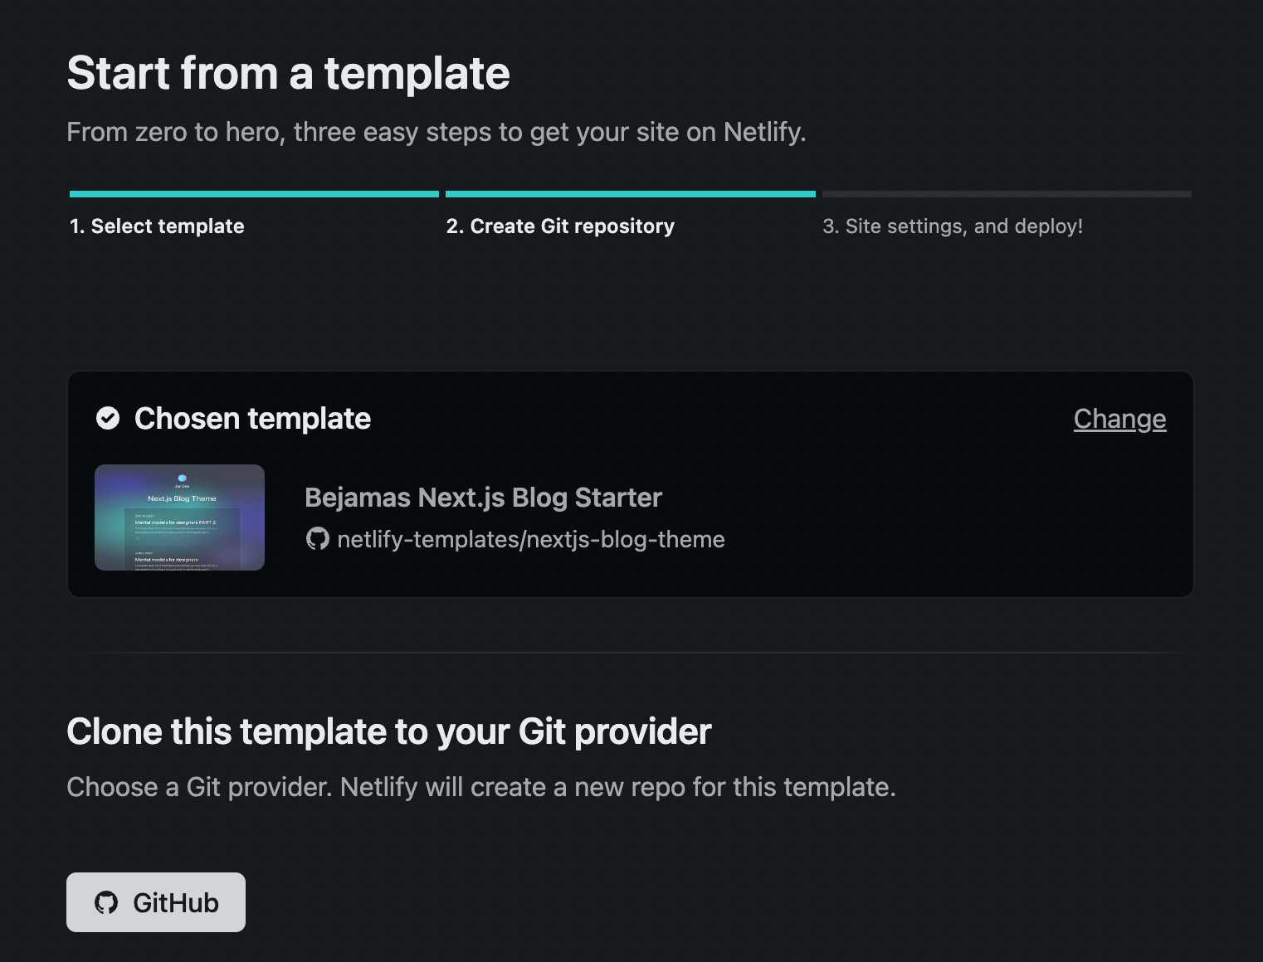The height and width of the screenshot is (962, 1263).
Task: Click the Bejamas Next.js Blog Starter title
Action: [483, 498]
